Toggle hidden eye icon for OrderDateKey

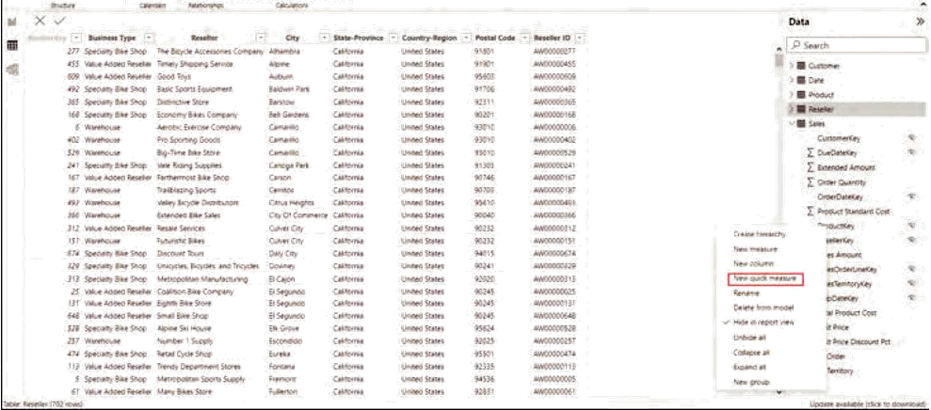tap(911, 197)
